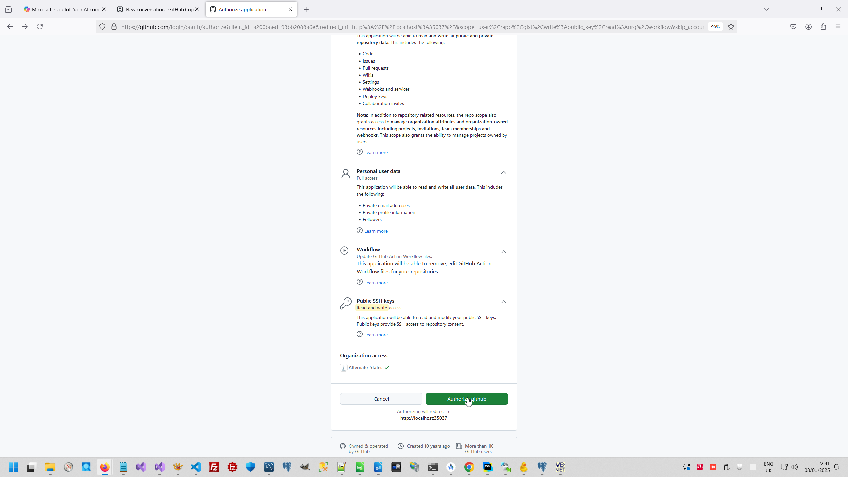
Task: Click the Cancel authorization button
Action: coord(381,399)
